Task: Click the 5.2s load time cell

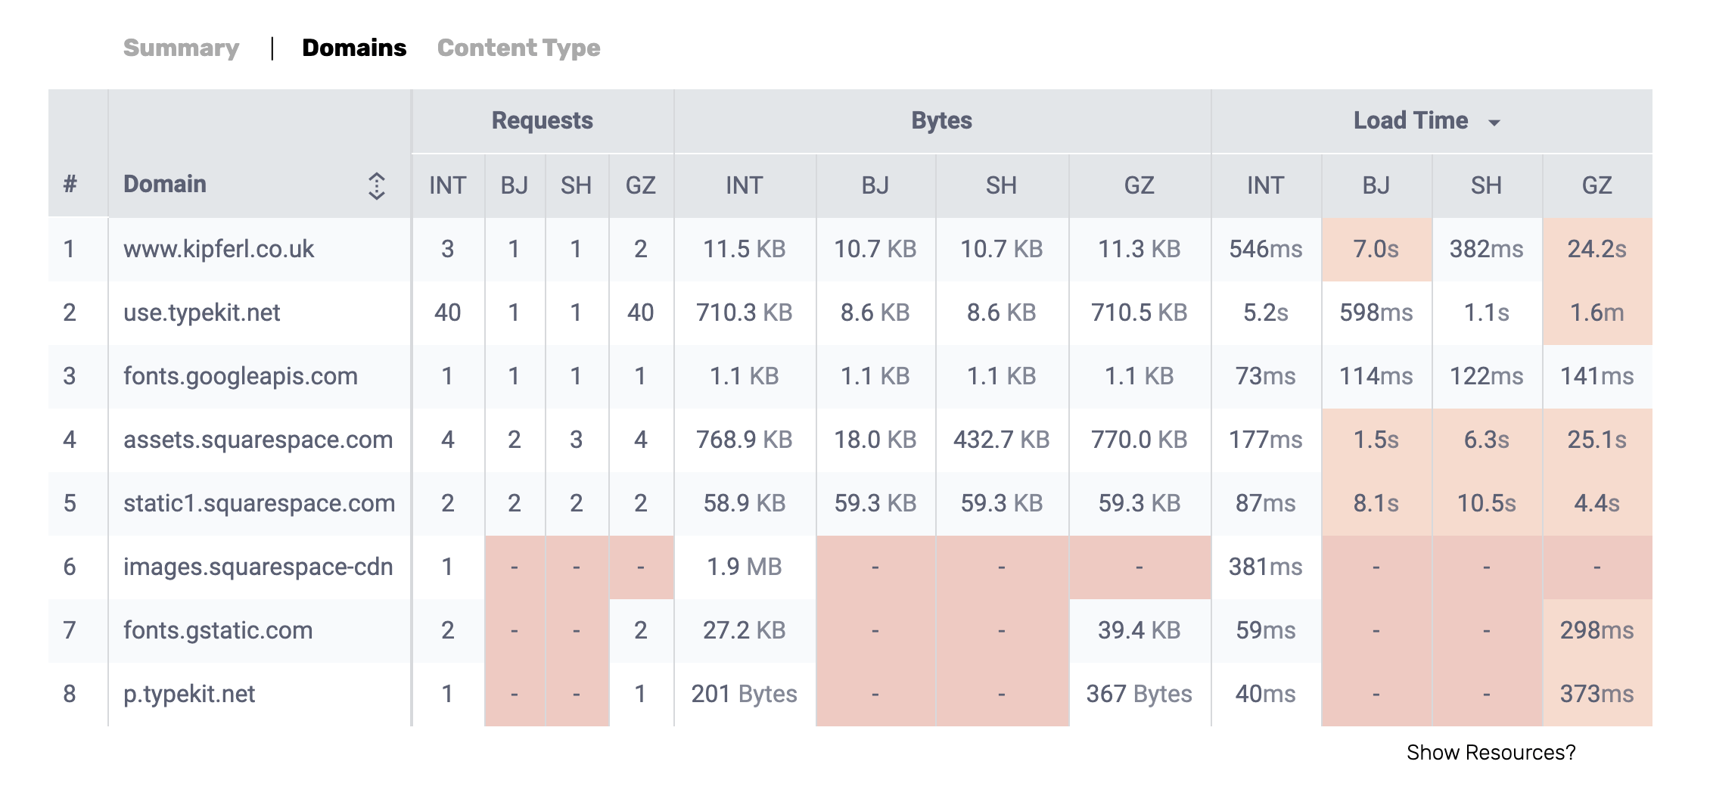Action: (x=1266, y=312)
